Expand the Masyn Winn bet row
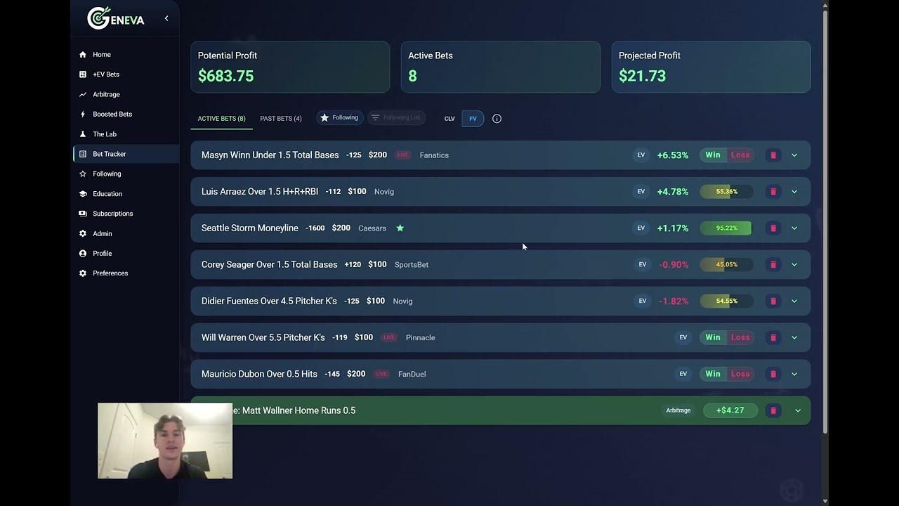The image size is (899, 506). coord(794,155)
